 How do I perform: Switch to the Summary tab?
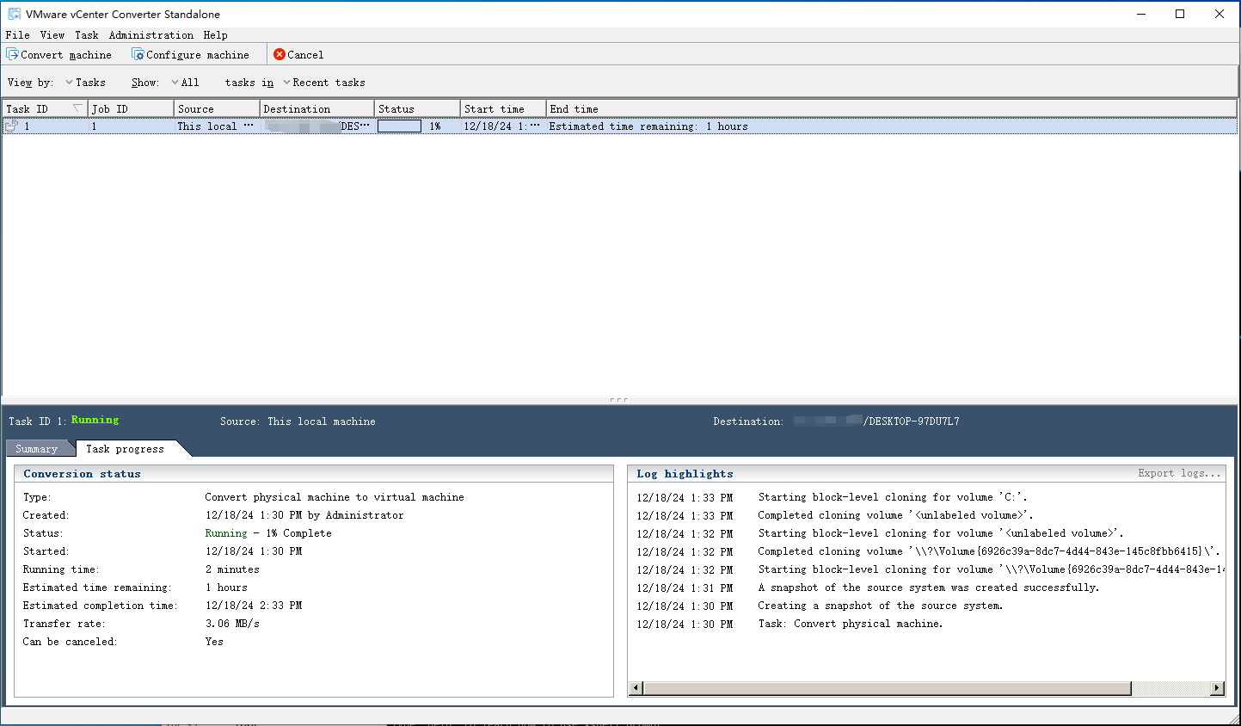37,448
